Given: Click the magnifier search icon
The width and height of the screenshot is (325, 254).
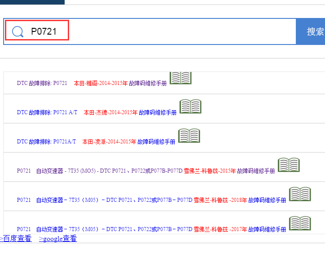Looking at the screenshot, I should coord(18,31).
